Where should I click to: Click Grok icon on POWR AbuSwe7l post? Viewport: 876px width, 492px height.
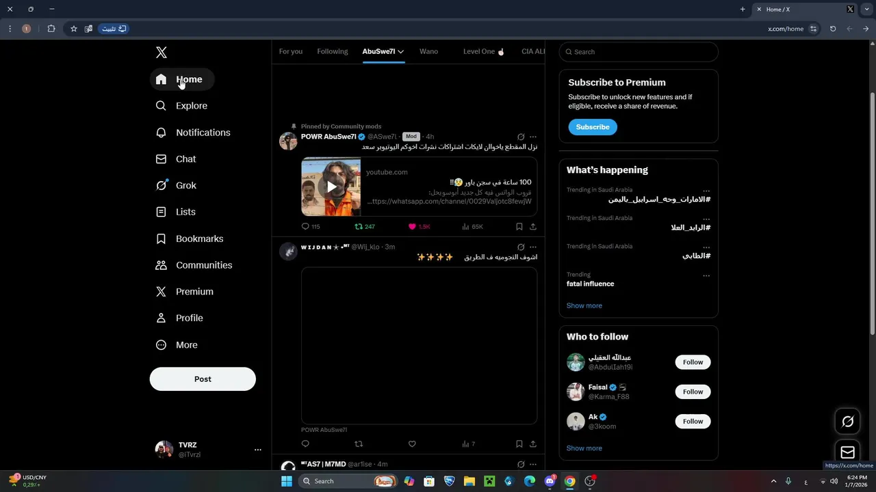tap(521, 137)
